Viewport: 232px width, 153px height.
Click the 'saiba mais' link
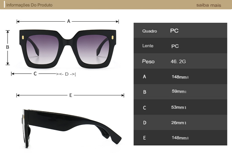tap(208, 5)
